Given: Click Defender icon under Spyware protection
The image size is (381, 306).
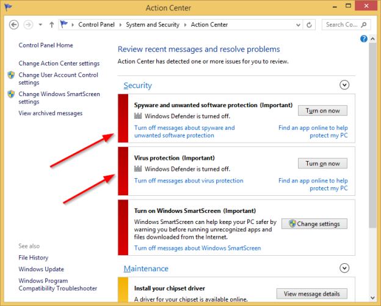Looking at the screenshot, I should point(138,116).
